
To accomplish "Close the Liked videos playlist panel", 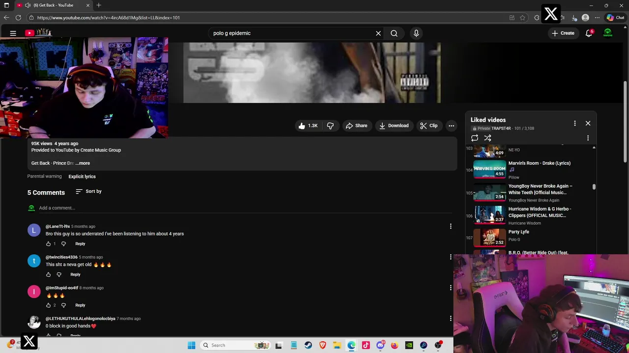I will coord(588,124).
